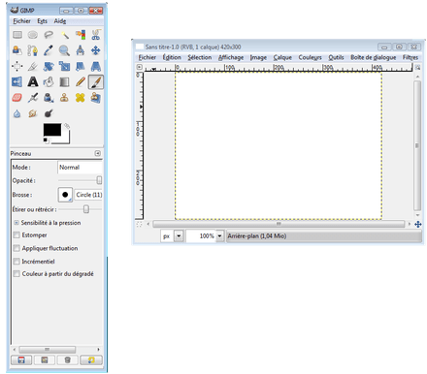Expand the Sensibilité à la pression section
Viewport: 427px width, 374px height.
click(x=16, y=223)
